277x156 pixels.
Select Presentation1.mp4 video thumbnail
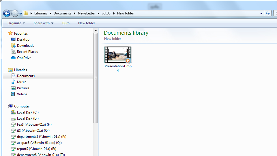coord(118,55)
